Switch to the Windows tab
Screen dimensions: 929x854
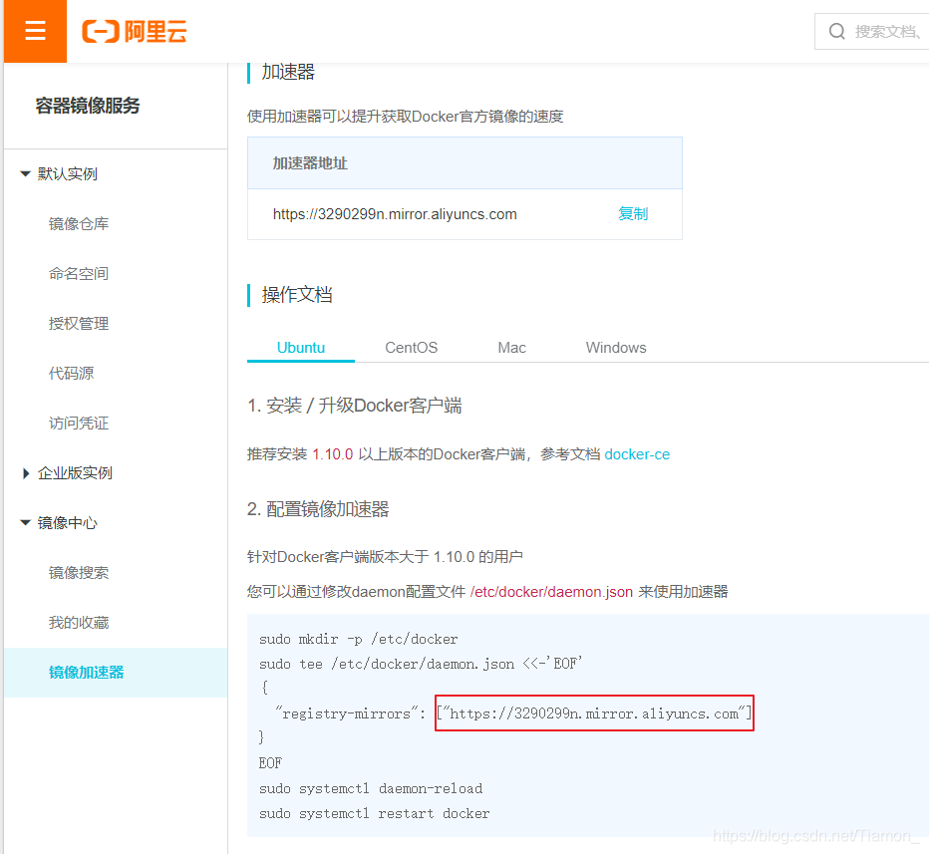pyautogui.click(x=616, y=348)
